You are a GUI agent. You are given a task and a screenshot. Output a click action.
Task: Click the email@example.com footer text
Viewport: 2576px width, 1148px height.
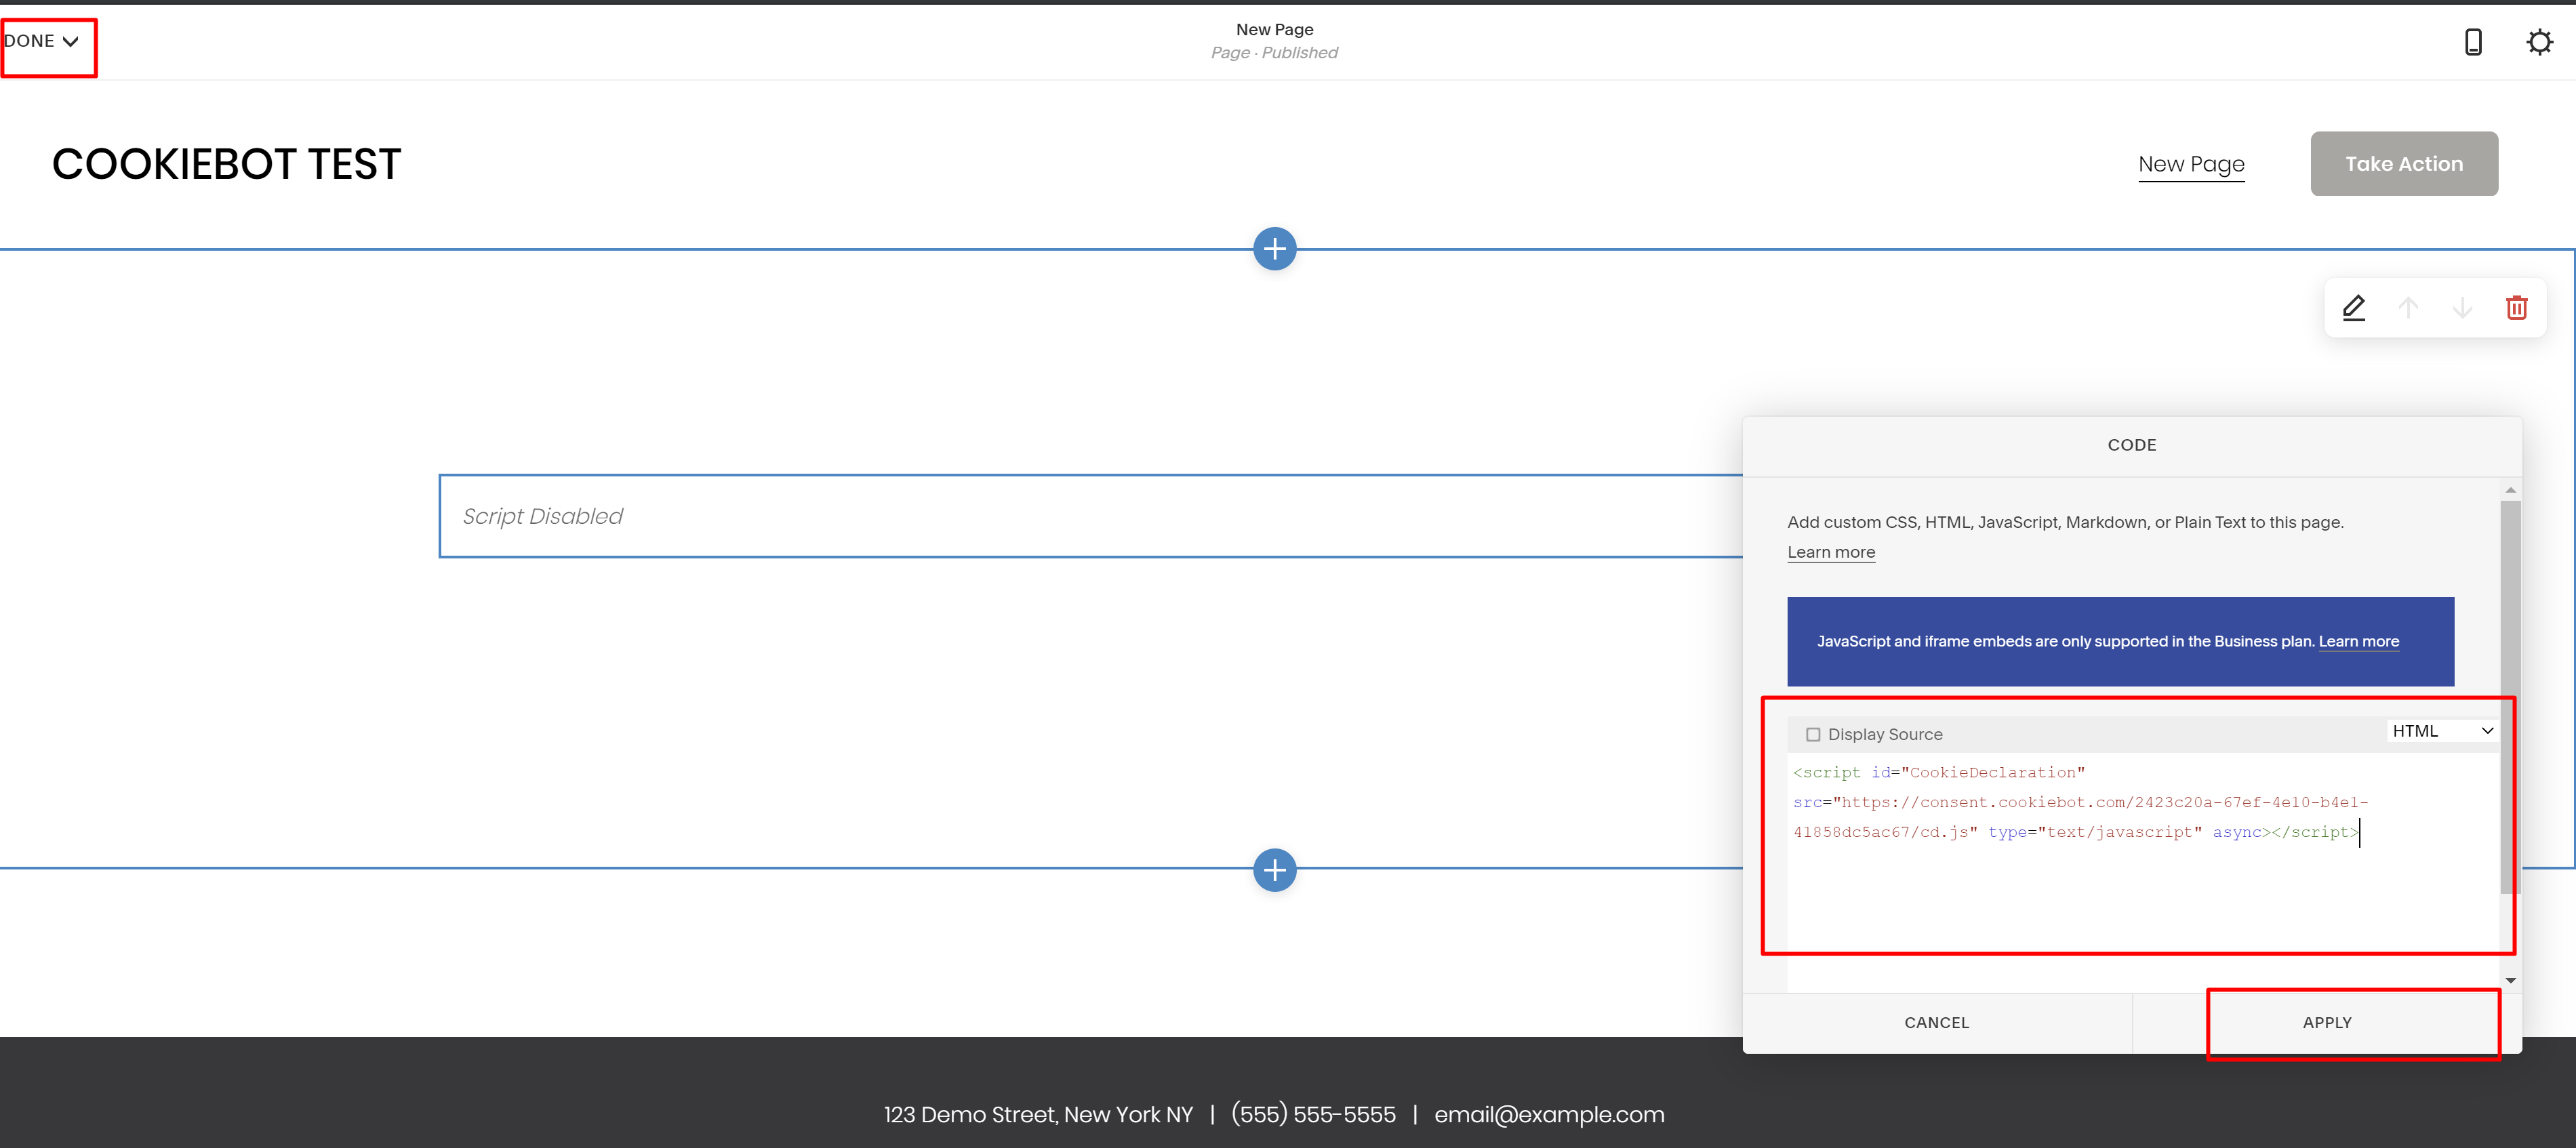pyautogui.click(x=1548, y=1114)
